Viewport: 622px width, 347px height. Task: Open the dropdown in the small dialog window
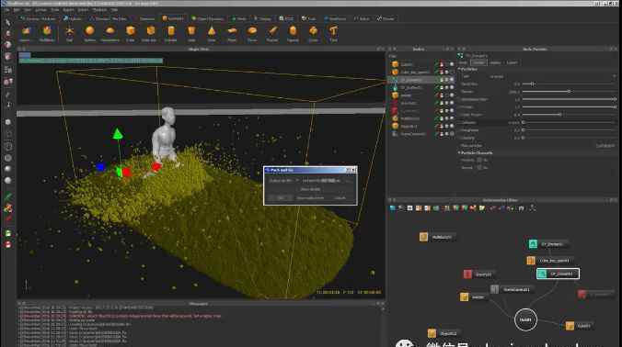[x=283, y=181]
